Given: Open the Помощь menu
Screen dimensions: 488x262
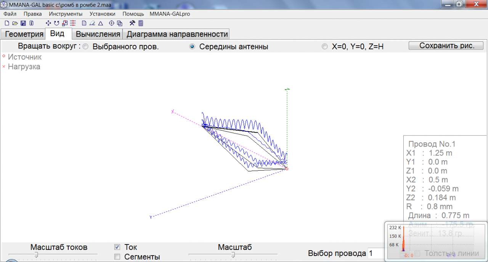Looking at the screenshot, I should (133, 14).
